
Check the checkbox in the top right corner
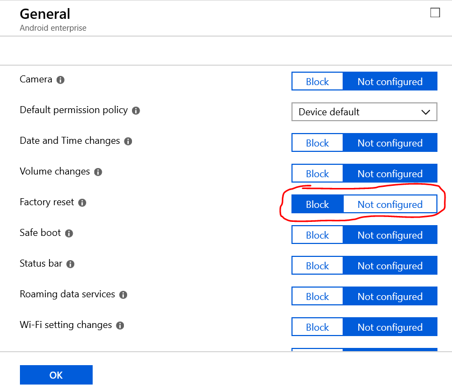coord(435,12)
